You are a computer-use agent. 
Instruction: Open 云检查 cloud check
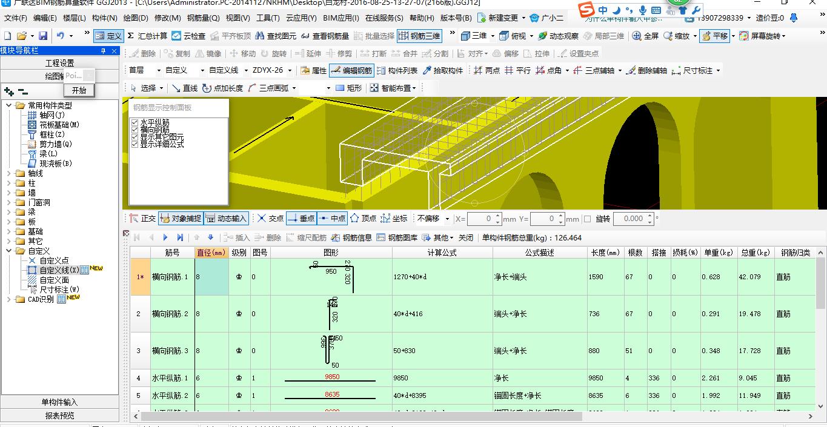click(x=188, y=36)
